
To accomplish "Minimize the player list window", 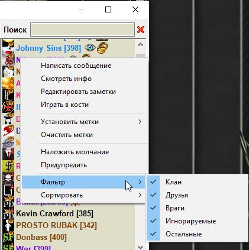I will pyautogui.click(x=82, y=9).
